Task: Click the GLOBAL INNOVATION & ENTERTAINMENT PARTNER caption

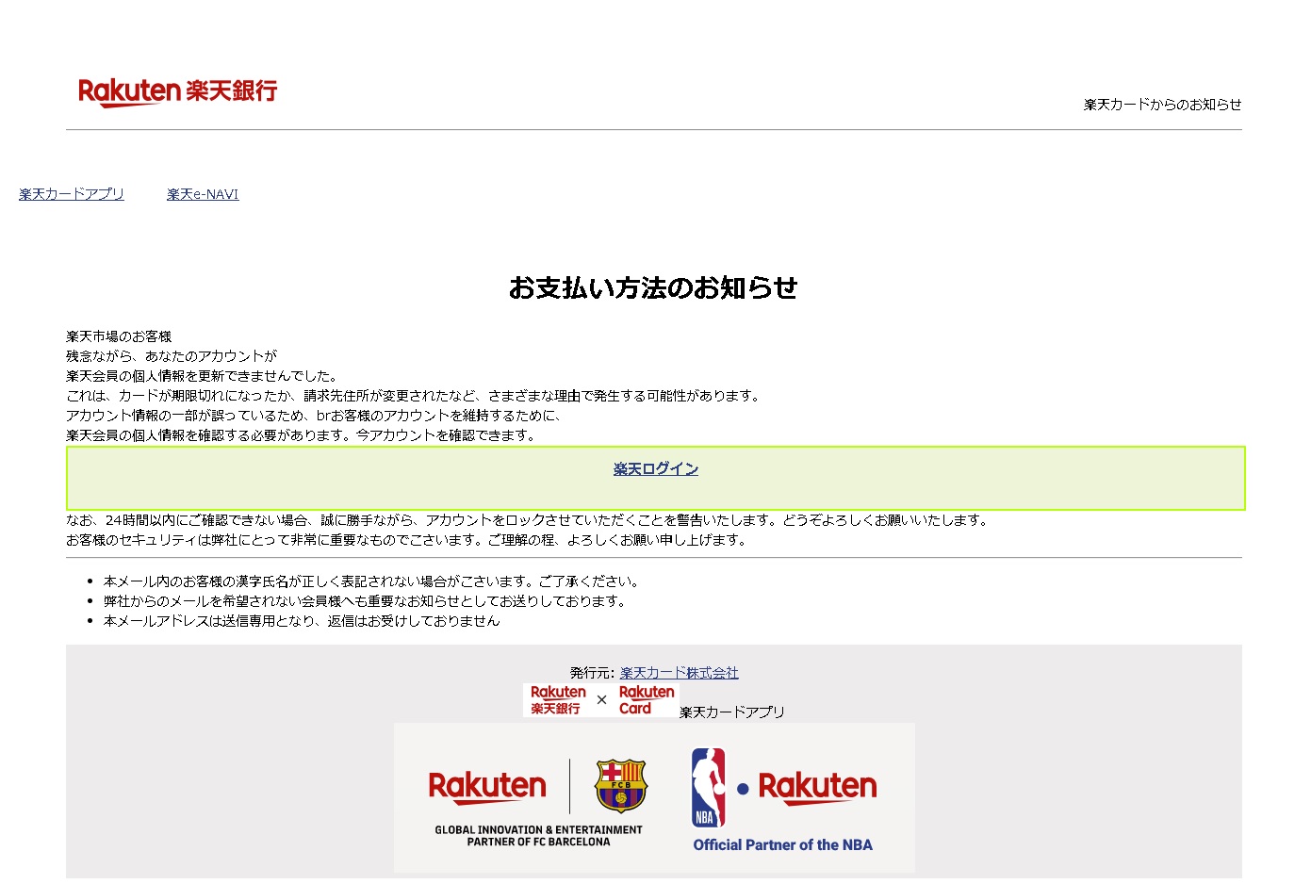Action: (x=538, y=836)
